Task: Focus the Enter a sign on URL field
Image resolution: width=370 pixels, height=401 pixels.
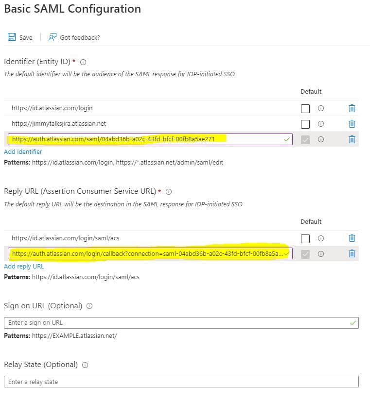Action: tap(181, 323)
